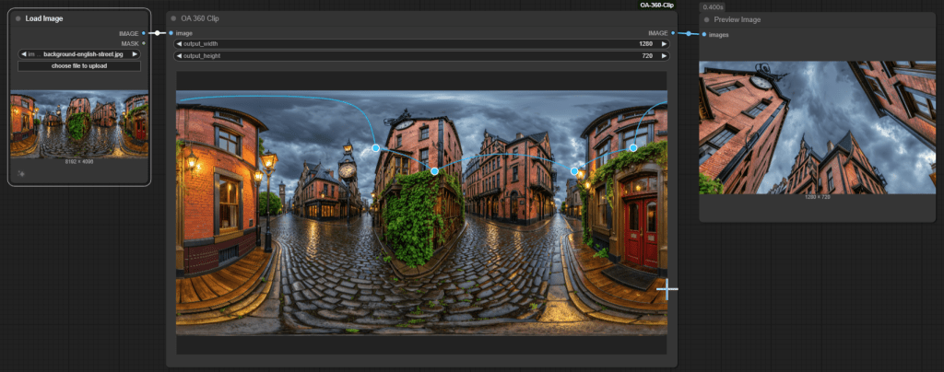Click the MASK output port on Load Image
The height and width of the screenshot is (372, 944).
144,43
